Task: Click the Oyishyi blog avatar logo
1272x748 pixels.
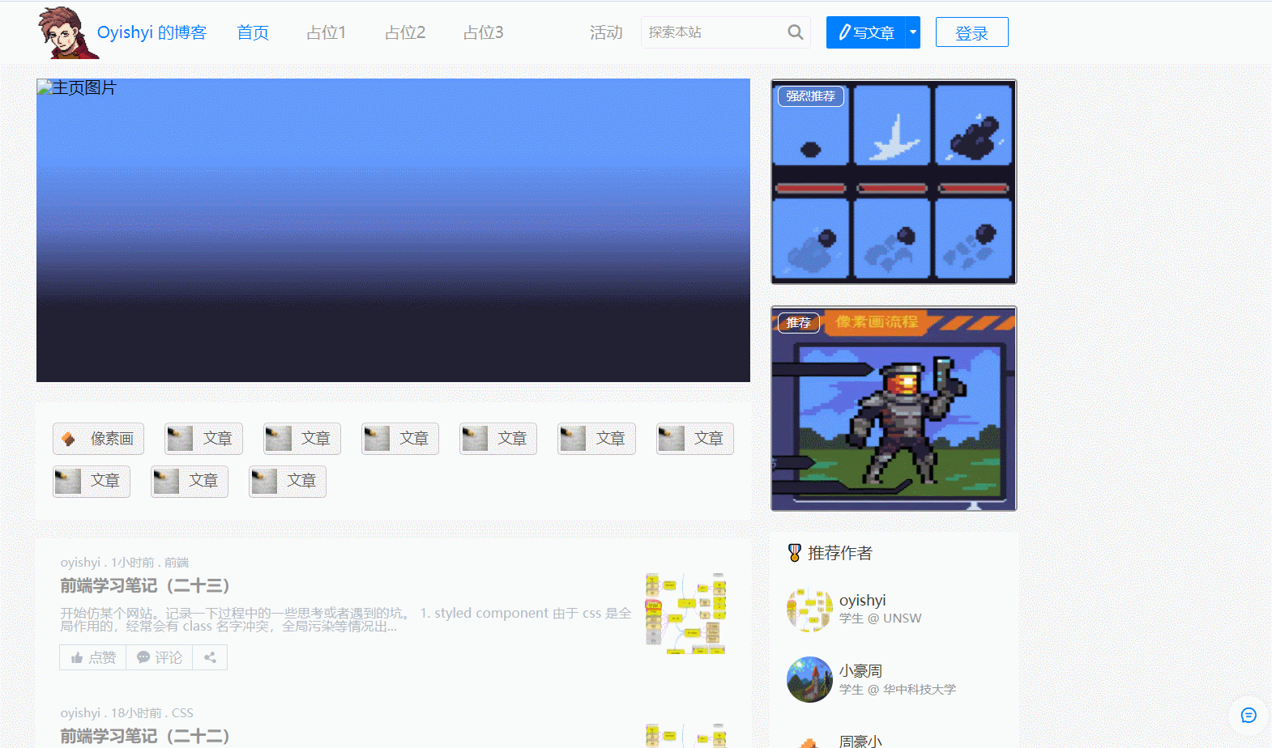Action: tap(68, 32)
